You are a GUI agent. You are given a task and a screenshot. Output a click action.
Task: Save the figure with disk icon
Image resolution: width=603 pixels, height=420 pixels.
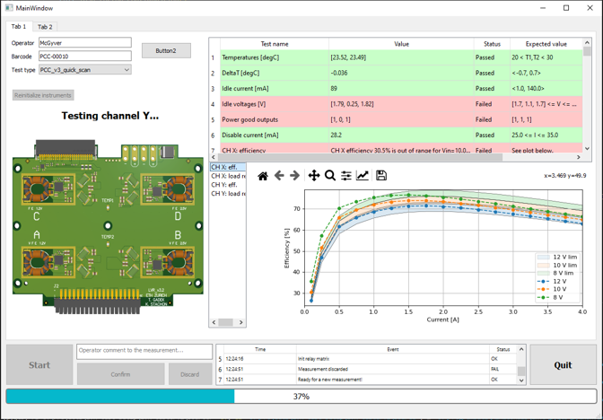point(381,176)
